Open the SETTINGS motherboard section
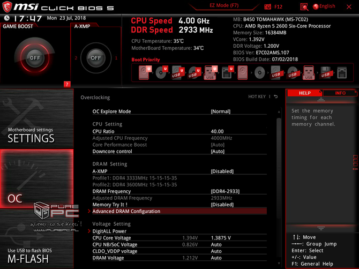This screenshot has width=359, height=269. pyautogui.click(x=36, y=118)
